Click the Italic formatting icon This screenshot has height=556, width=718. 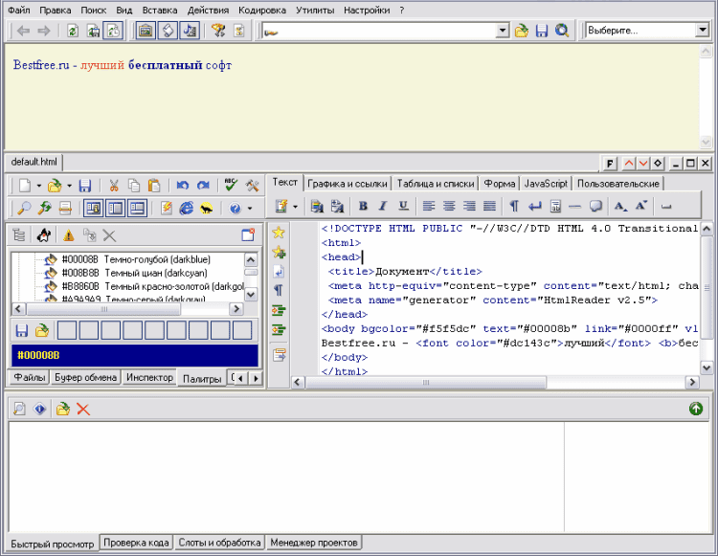383,206
